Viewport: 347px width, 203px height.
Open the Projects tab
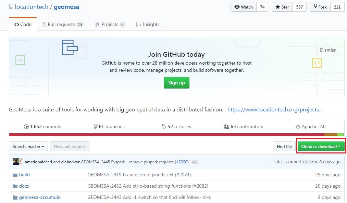[110, 24]
